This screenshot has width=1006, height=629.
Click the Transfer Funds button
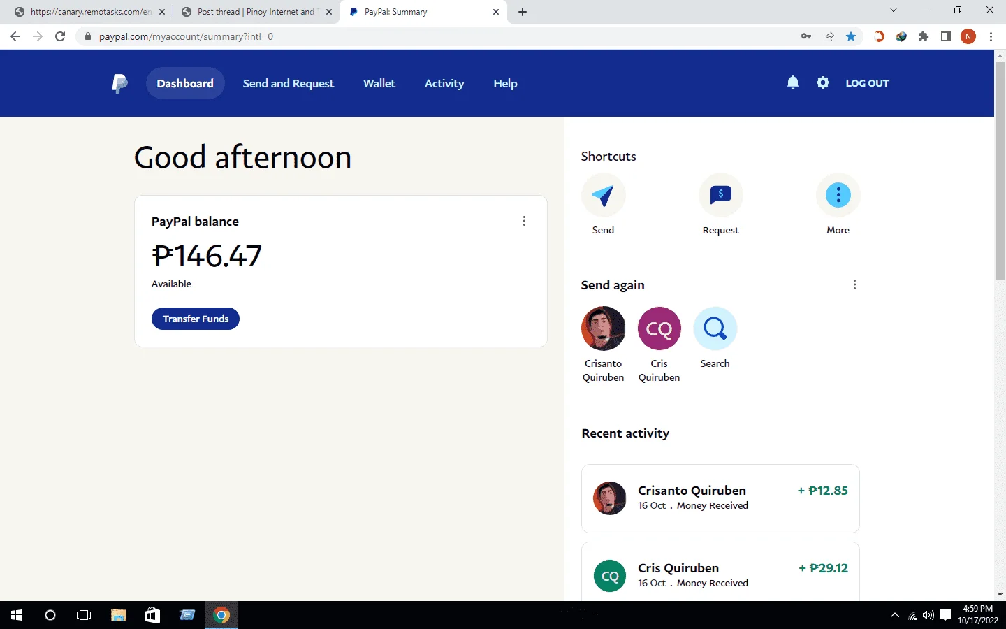(196, 319)
